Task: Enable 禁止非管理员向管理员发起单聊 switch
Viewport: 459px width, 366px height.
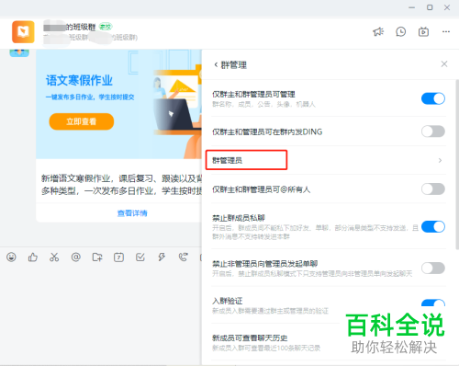Action: 433,269
